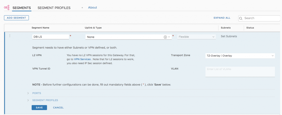Viewport: 282px width, 115px height.
Task: Open the Uplink None dropdown arrow
Action: [x=169, y=37]
